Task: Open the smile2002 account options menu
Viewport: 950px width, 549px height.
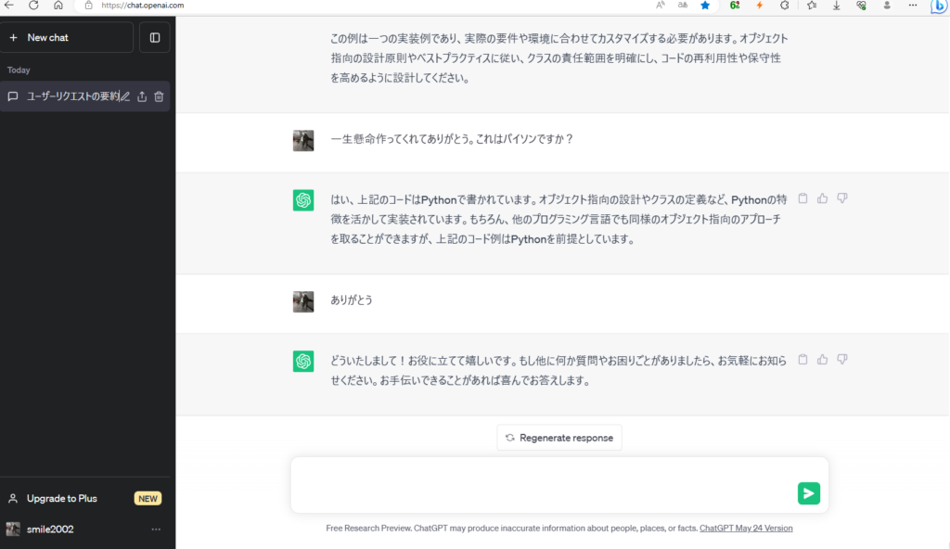Action: click(x=156, y=529)
